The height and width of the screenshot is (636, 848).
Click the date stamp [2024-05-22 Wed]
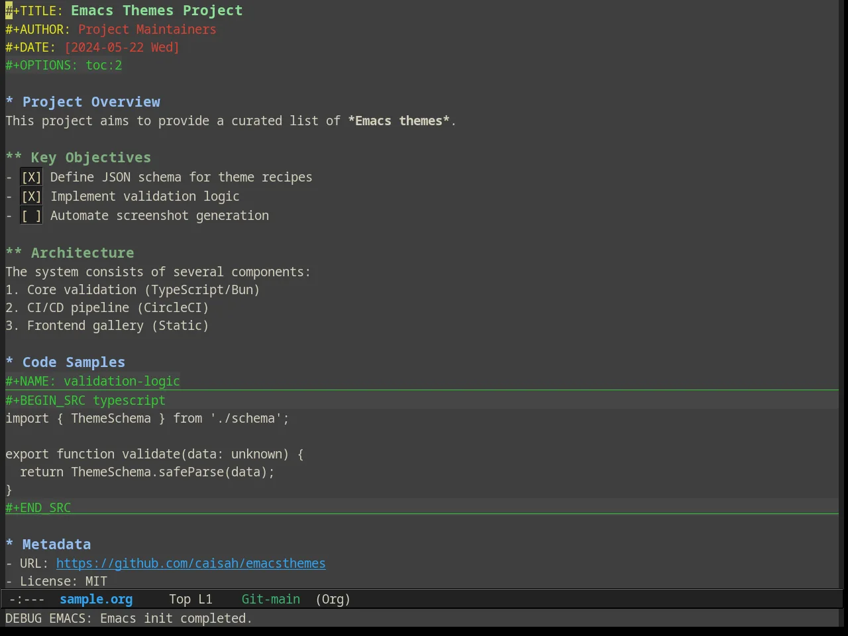(x=122, y=48)
